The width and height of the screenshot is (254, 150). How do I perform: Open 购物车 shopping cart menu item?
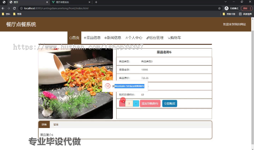174,38
